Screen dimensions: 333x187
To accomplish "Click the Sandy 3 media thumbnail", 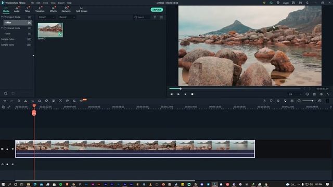I will (50, 30).
